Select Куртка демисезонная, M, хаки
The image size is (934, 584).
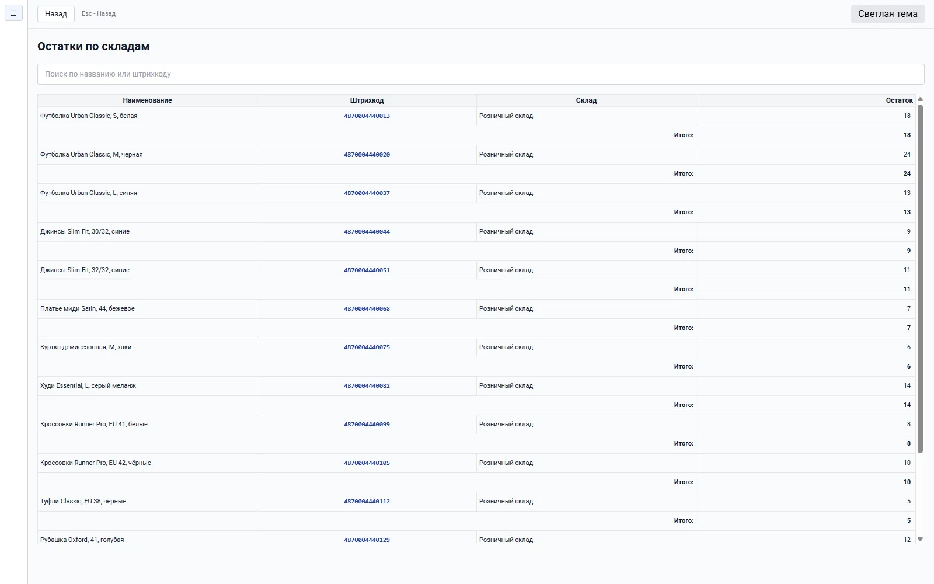(86, 347)
